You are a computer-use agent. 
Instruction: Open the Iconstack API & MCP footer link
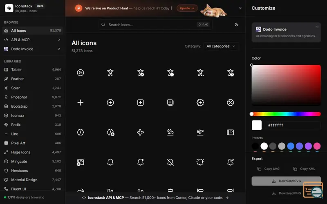(x=155, y=197)
